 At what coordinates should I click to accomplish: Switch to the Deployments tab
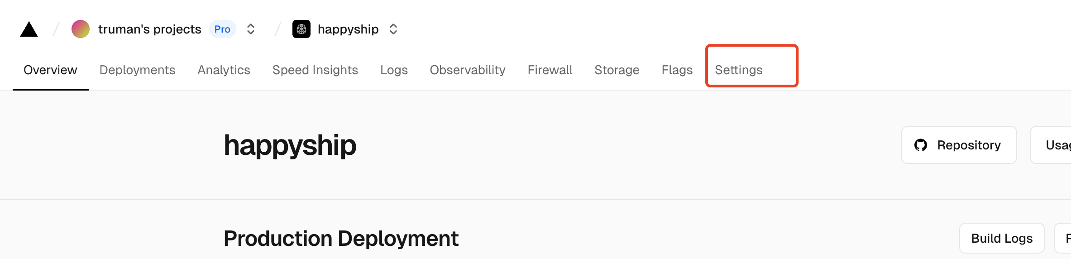[137, 70]
